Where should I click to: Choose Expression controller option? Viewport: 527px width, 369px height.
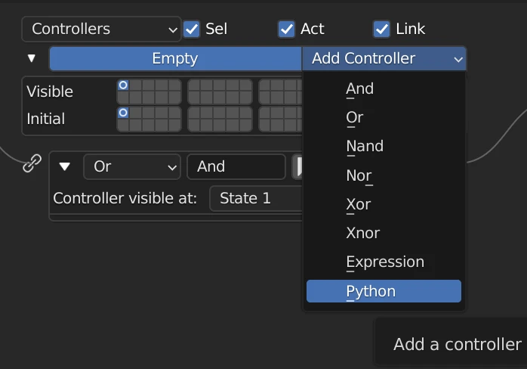point(385,262)
